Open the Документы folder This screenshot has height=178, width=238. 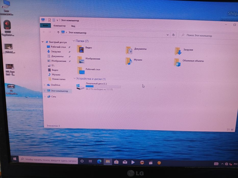click(136, 50)
